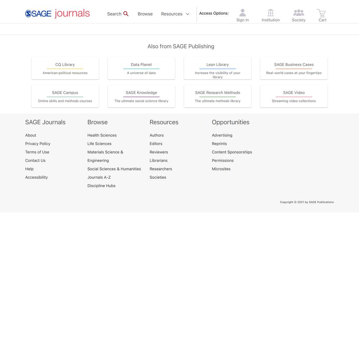Open the SAGE Business Cases card

coord(294,68)
